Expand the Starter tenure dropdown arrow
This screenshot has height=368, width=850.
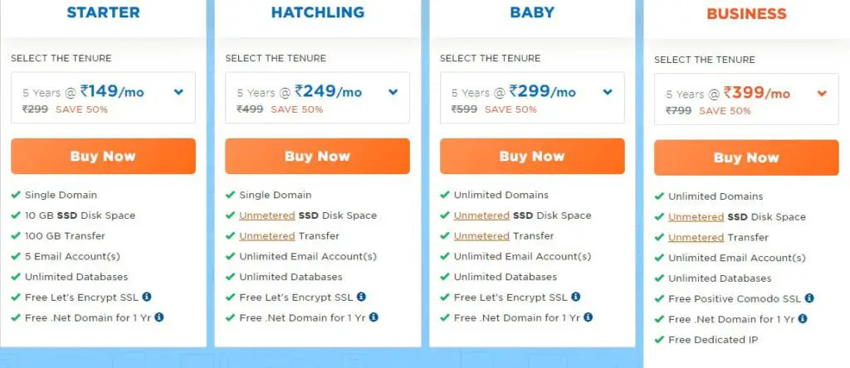(178, 92)
